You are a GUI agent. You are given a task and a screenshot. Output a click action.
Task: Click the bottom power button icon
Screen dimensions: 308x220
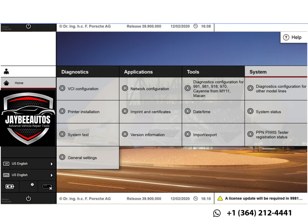click(28, 198)
